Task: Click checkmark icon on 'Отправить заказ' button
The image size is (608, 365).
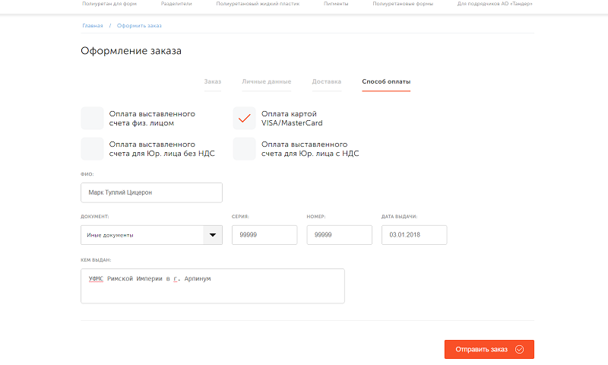Action: coord(520,350)
